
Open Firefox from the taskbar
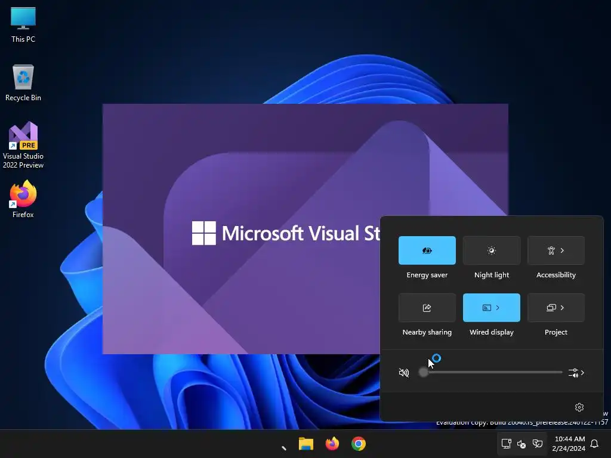pos(332,444)
